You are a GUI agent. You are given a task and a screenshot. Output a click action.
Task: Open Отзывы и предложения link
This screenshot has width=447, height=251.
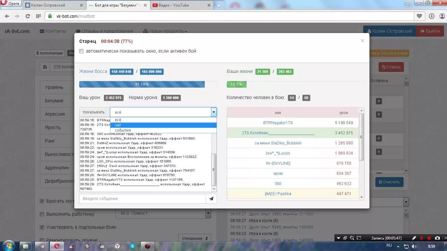point(104,31)
